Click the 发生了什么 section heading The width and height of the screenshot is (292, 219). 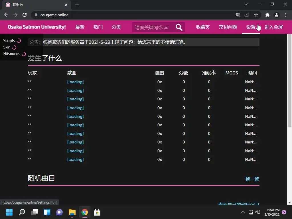click(45, 58)
